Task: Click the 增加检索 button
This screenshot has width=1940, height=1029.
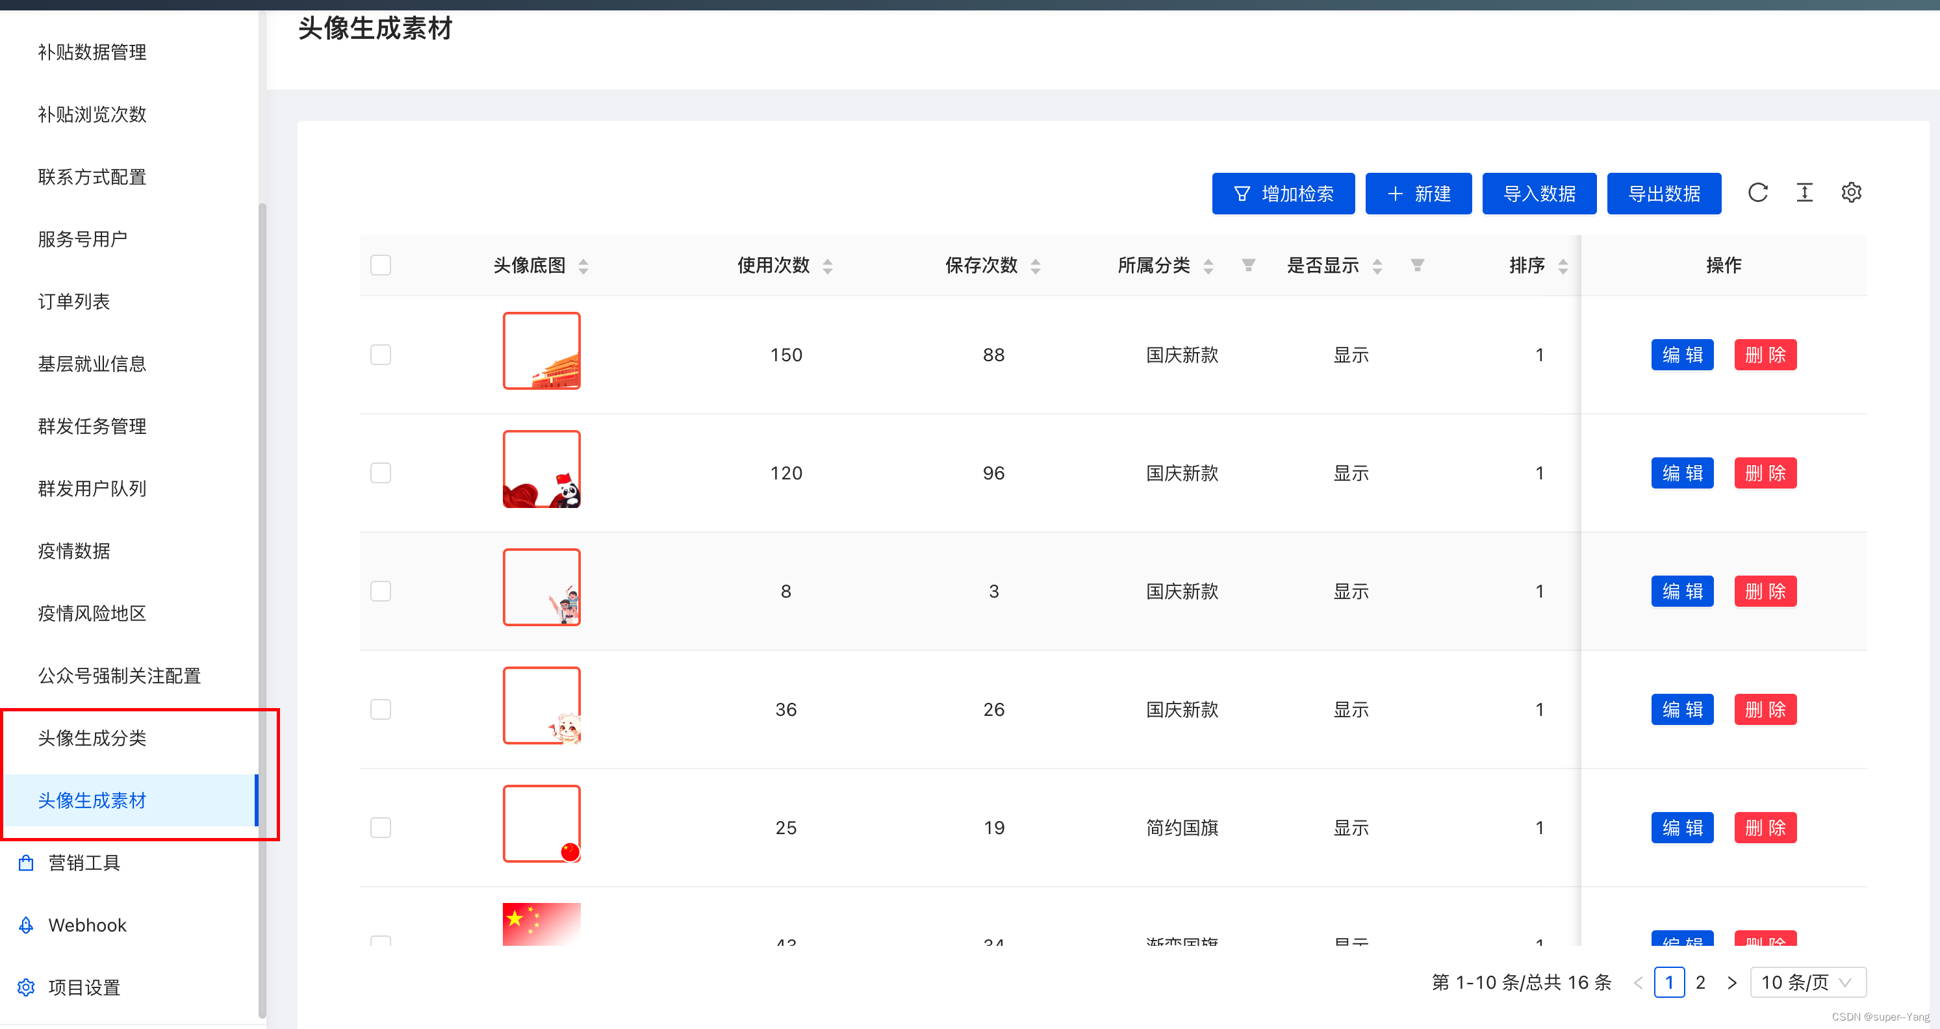Action: [x=1283, y=194]
